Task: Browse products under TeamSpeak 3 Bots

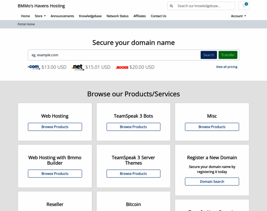Action: tap(133, 127)
